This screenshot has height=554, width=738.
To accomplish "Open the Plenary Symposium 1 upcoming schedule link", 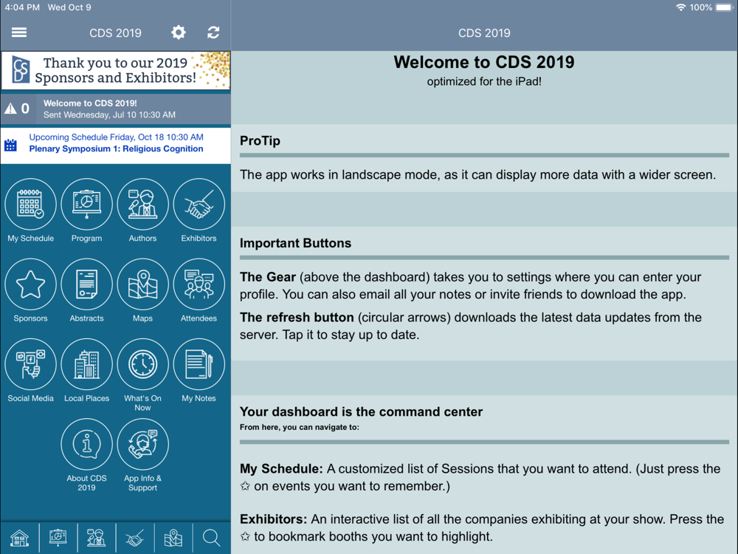I will 116,148.
